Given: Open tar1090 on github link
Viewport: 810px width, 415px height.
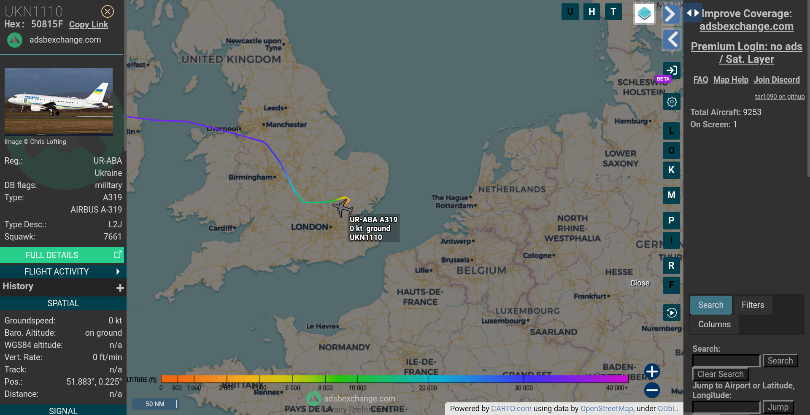Looking at the screenshot, I should (x=780, y=97).
